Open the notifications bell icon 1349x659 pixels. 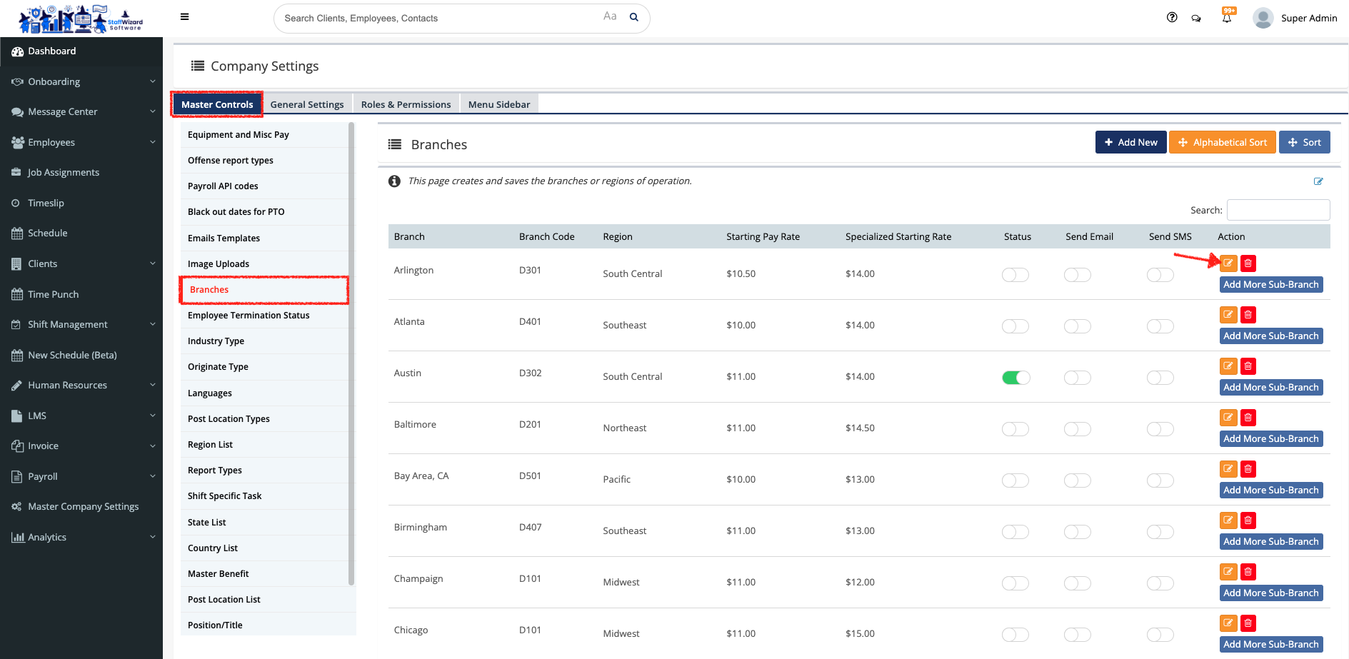pyautogui.click(x=1227, y=19)
